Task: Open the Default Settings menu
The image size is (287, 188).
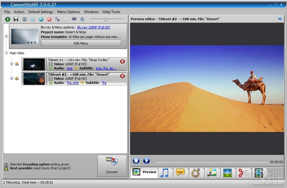Action: pos(41,12)
